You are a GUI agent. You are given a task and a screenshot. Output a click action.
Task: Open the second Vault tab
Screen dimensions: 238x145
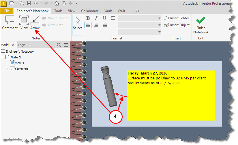pyautogui.click(x=121, y=11)
